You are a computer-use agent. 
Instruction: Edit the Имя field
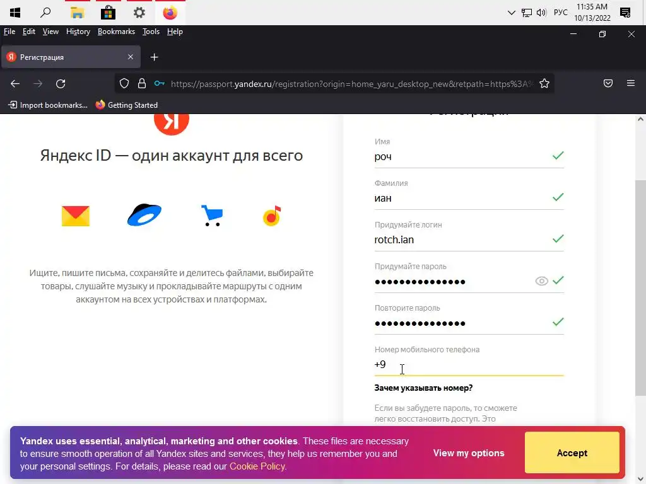pos(469,157)
